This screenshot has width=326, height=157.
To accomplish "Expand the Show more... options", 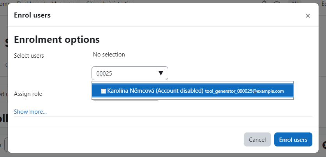I will (x=30, y=112).
